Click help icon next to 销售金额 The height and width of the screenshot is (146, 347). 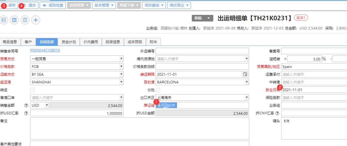26,105
